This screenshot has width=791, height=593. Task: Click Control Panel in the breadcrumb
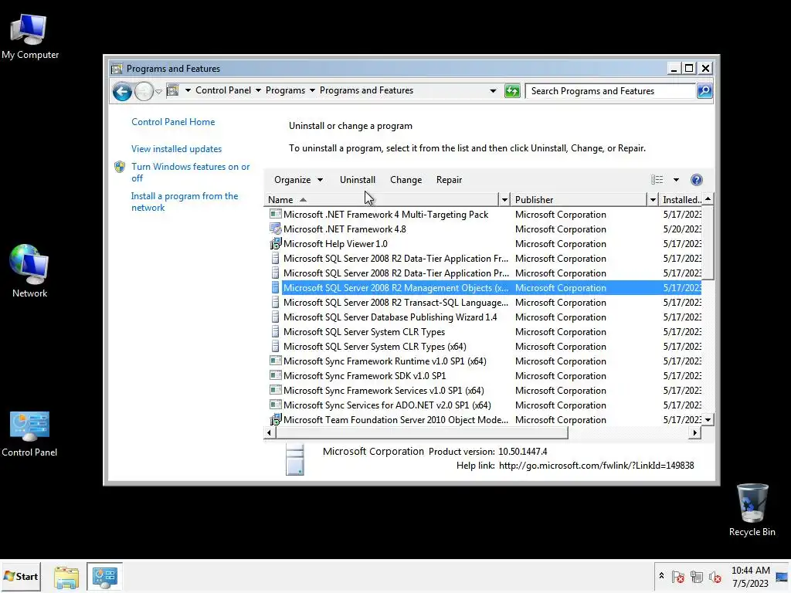coord(223,90)
